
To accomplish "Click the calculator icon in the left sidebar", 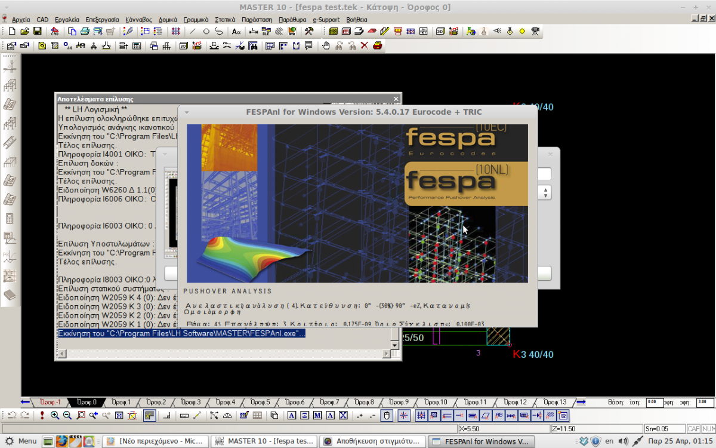I will [10, 219].
